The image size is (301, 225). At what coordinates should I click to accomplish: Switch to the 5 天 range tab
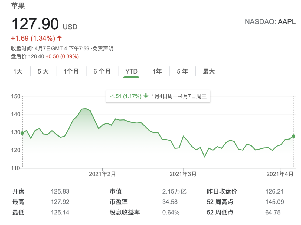pyautogui.click(x=43, y=72)
